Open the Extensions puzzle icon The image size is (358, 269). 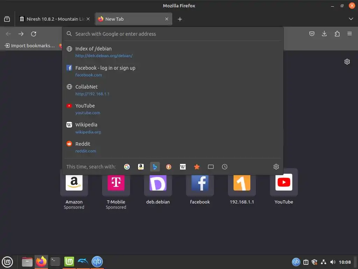tap(337, 34)
